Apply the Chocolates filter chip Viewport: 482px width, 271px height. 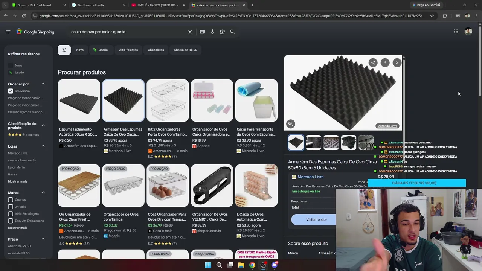[x=156, y=50]
